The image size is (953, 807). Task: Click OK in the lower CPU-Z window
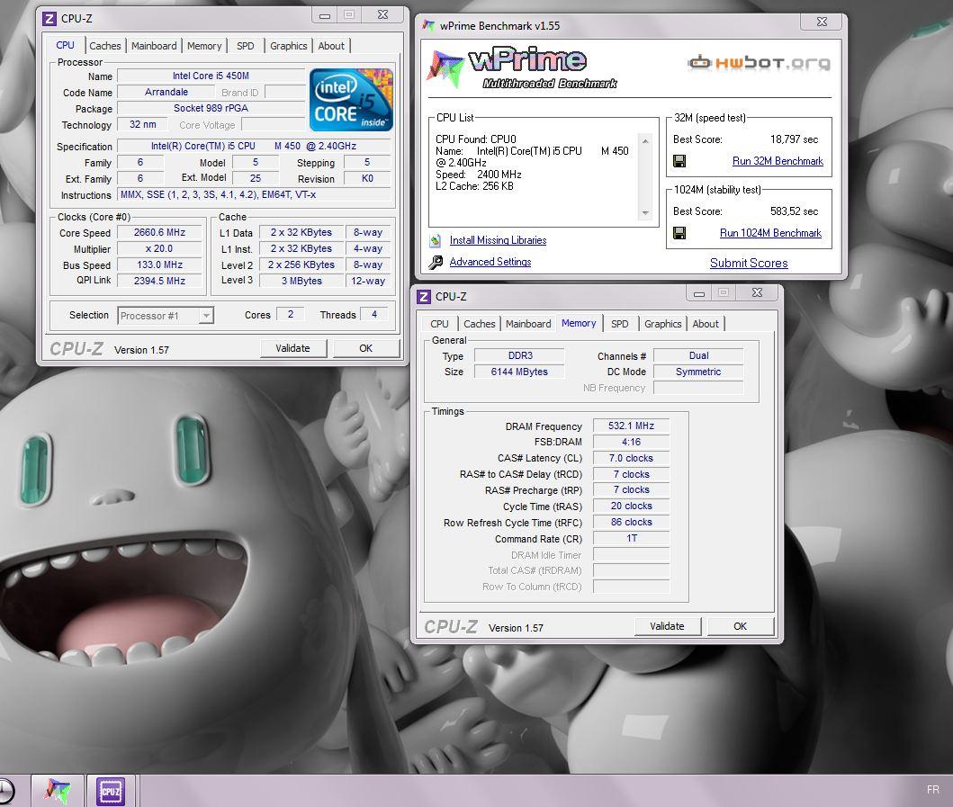click(x=741, y=626)
